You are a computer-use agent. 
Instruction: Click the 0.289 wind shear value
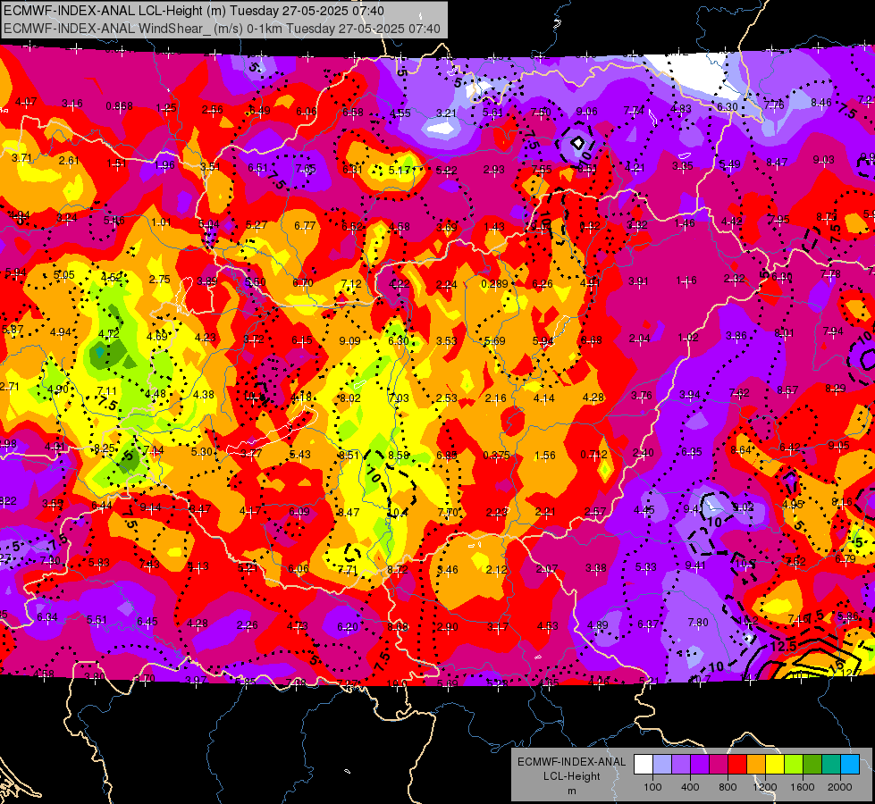point(494,284)
